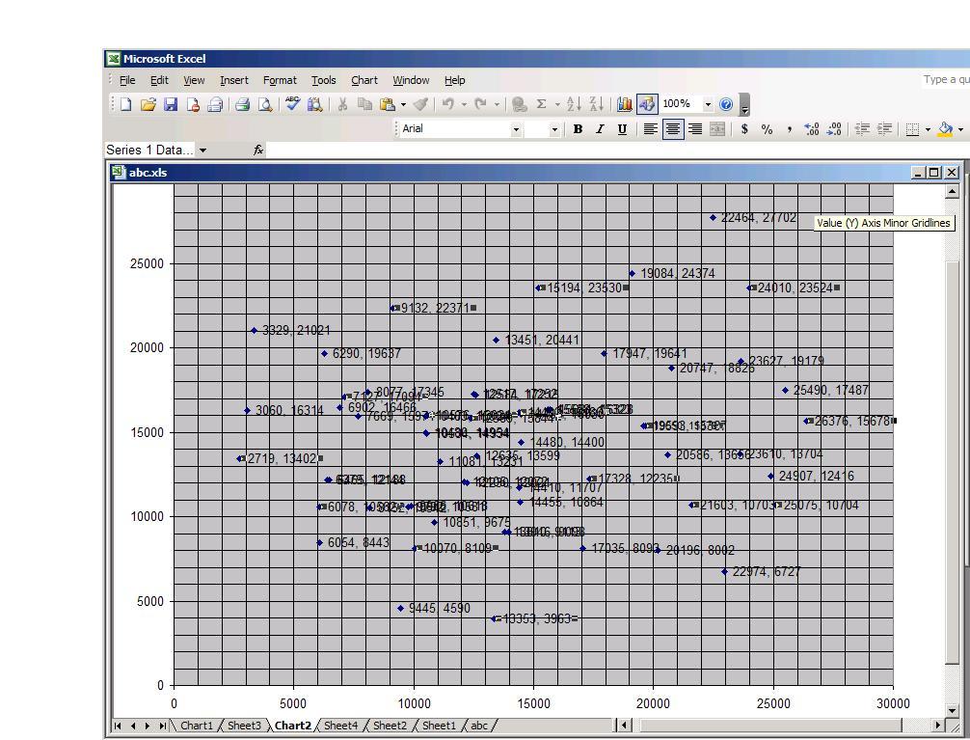Expand the Arial font name dropdown
Screen dimensions: 970x740
tap(515, 129)
